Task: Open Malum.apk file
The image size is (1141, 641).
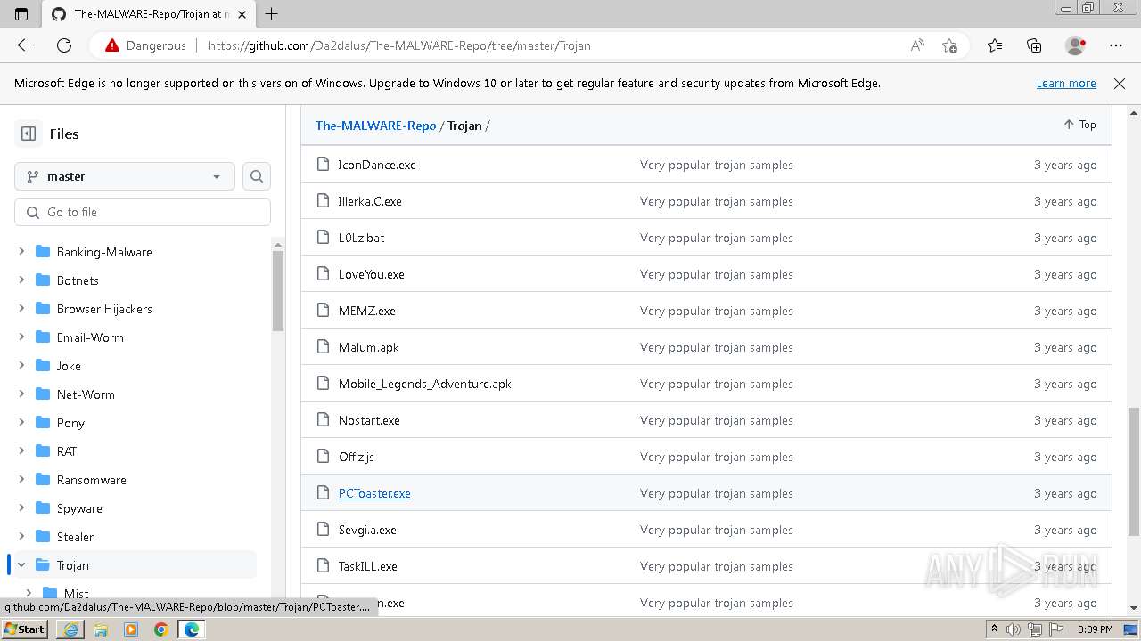Action: 369,347
